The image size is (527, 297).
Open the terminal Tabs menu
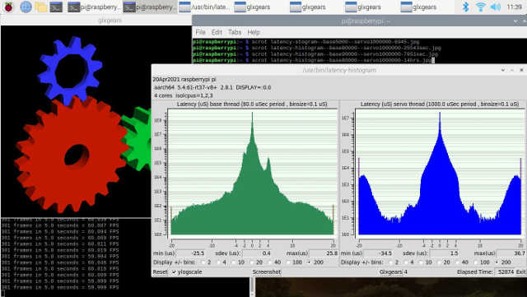[235, 32]
